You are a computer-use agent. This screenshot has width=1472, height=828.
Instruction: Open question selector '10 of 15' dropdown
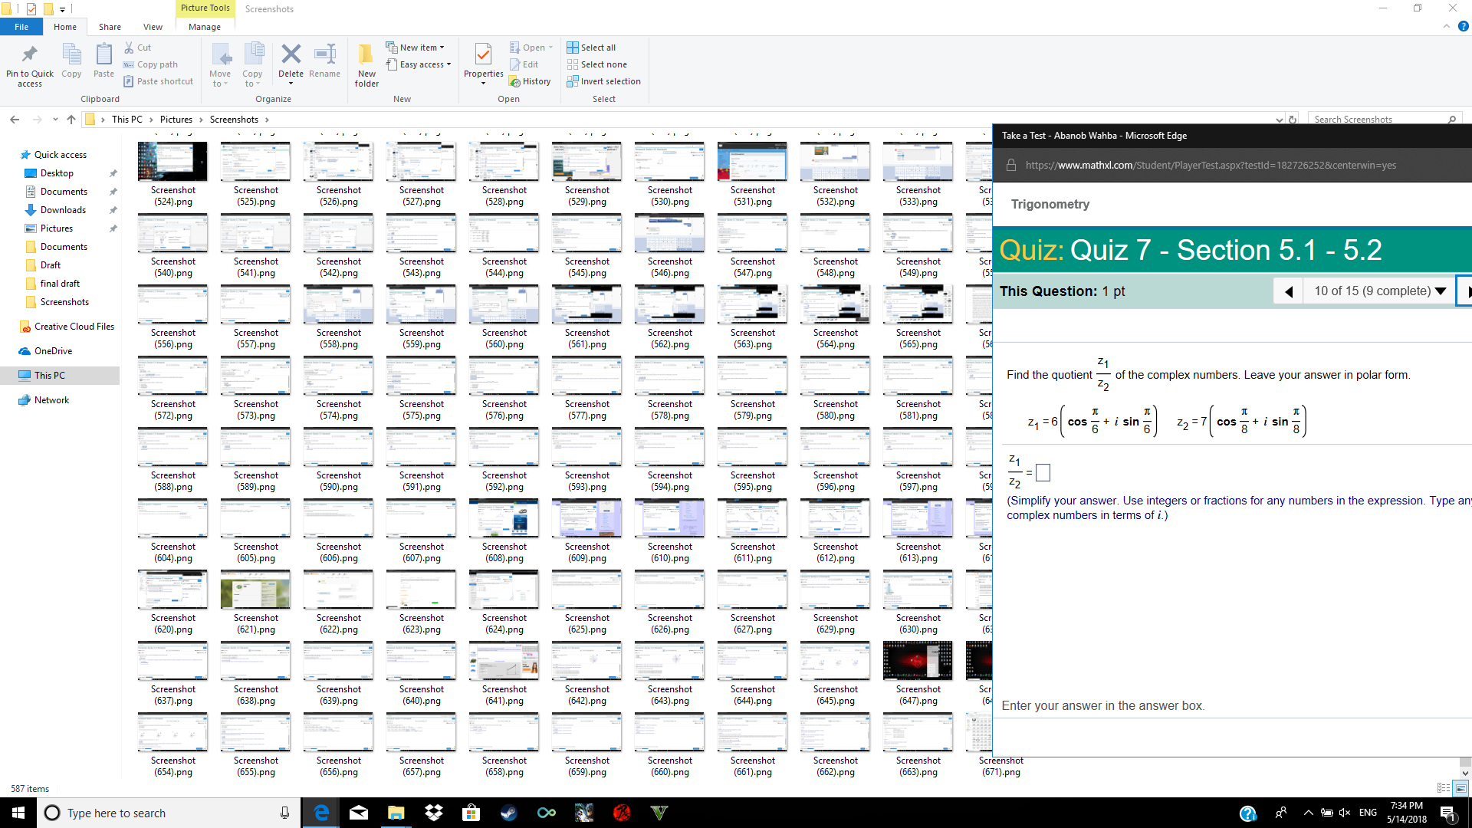point(1379,291)
